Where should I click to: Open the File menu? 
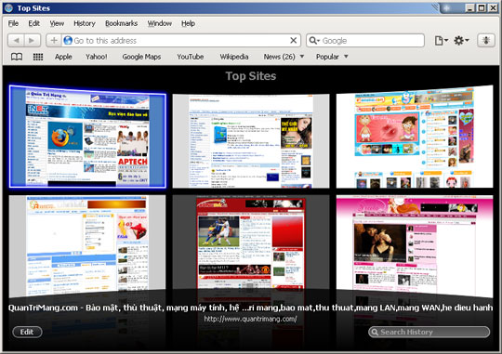pos(13,23)
